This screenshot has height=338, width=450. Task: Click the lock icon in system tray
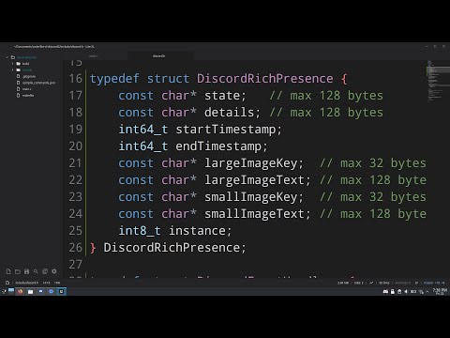(x=393, y=291)
